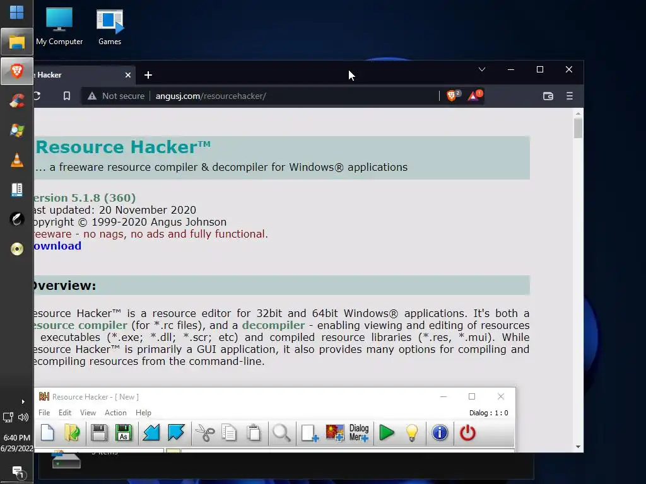
Task: Click the scissors Cut icon
Action: click(205, 433)
